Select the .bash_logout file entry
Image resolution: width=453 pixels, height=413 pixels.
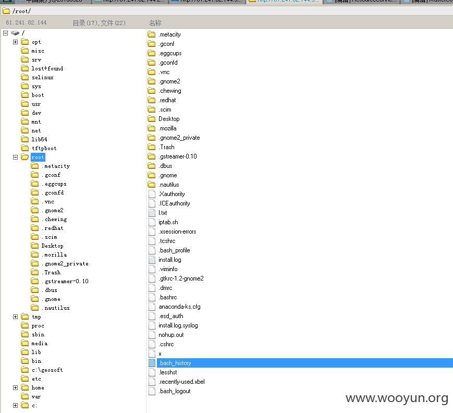[175, 391]
